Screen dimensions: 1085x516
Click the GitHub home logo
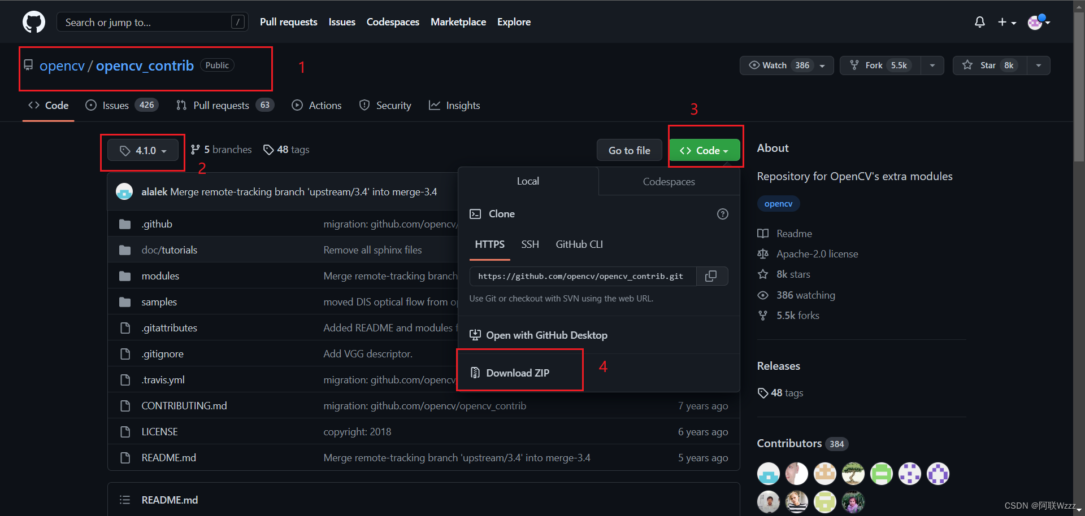click(x=33, y=21)
